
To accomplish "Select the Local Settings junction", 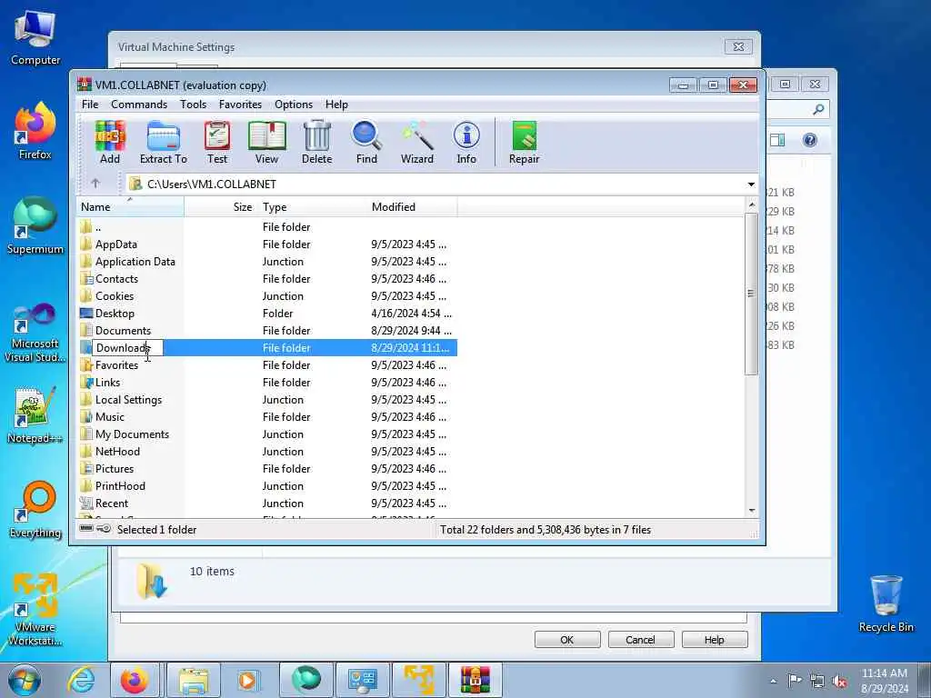I will 267,400.
